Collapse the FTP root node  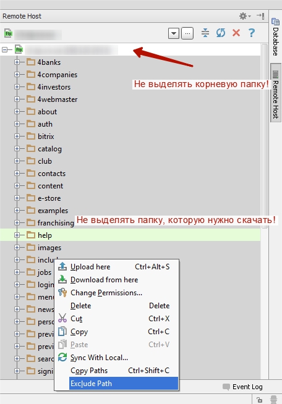pos(5,49)
